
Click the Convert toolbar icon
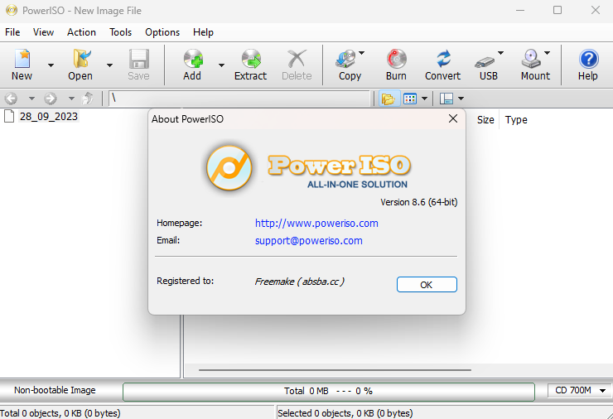[443, 59]
